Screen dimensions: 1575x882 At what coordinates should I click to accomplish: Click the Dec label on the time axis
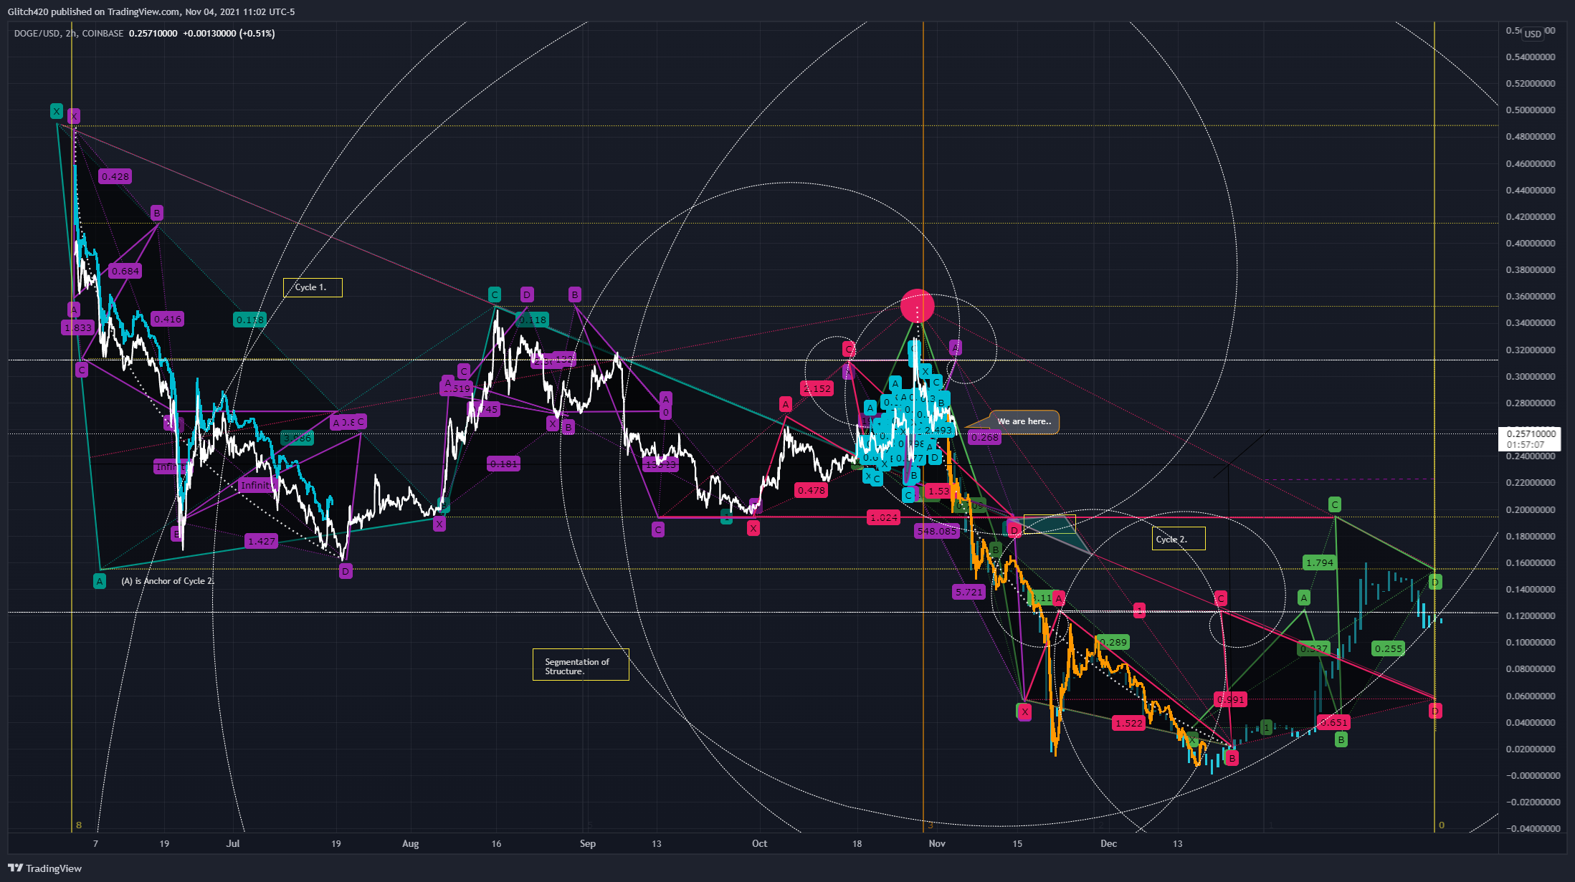tap(1108, 843)
